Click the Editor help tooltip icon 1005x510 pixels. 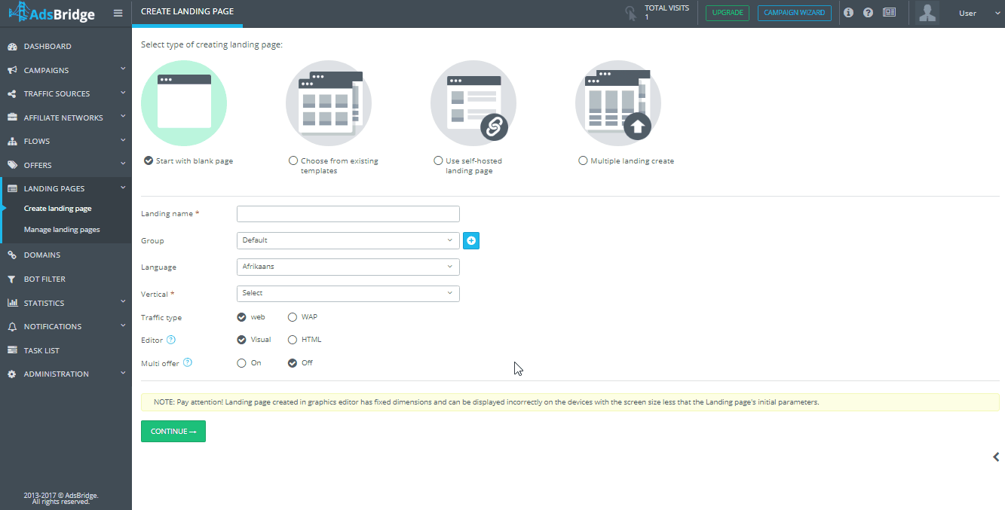tap(171, 340)
